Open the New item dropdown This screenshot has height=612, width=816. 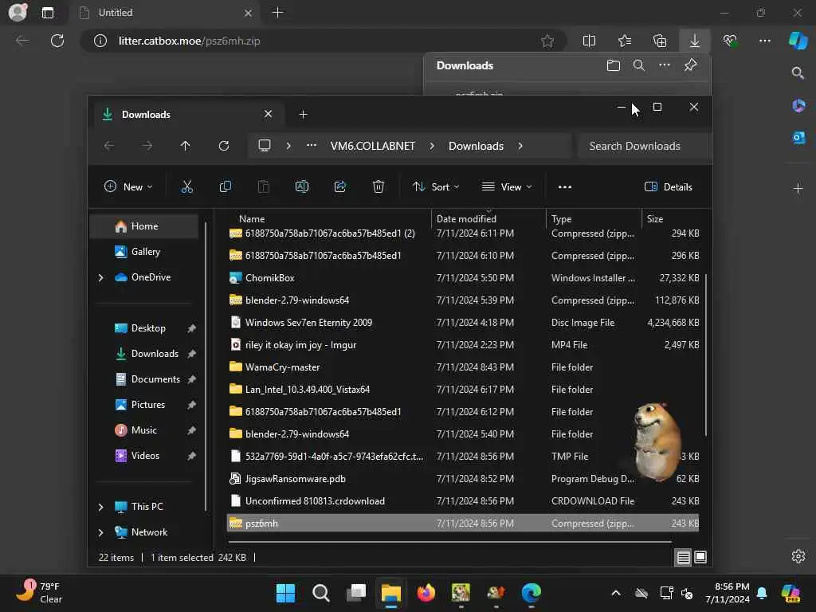128,186
